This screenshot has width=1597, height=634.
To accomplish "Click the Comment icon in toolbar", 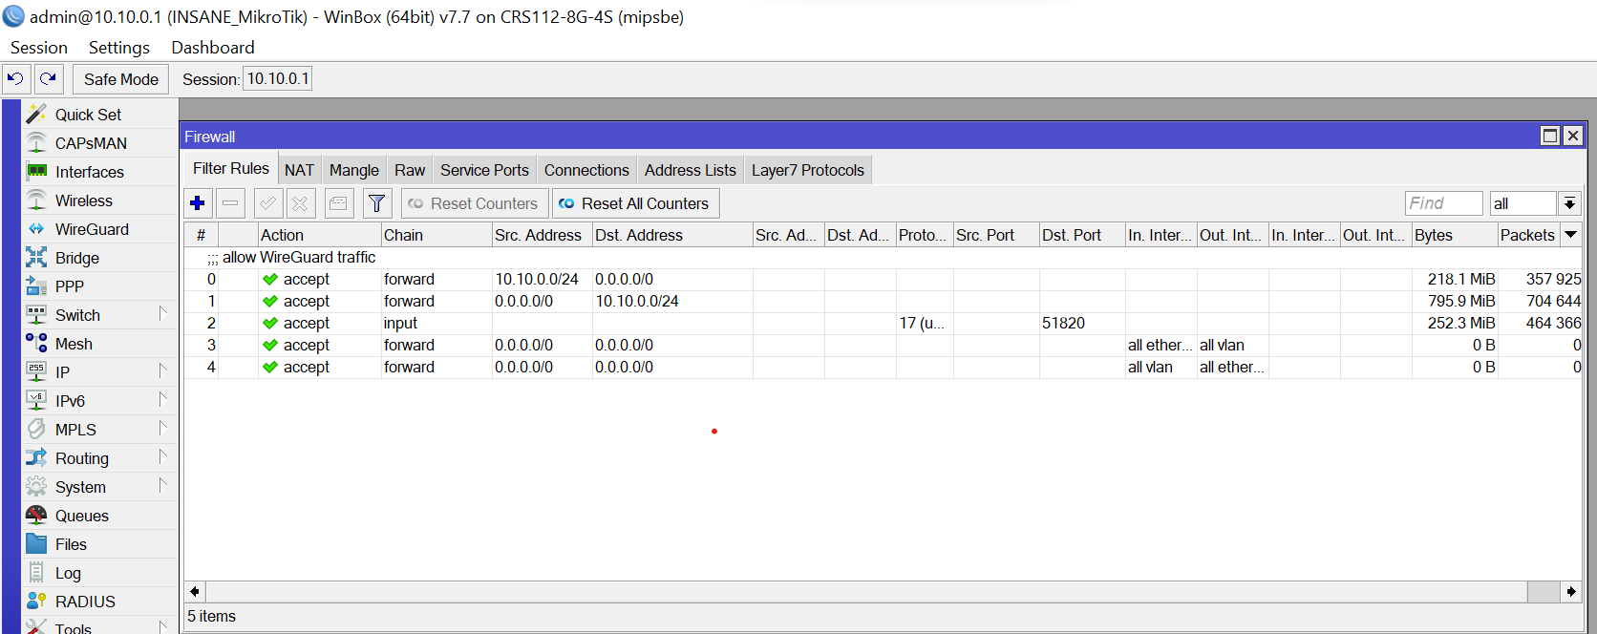I will (338, 203).
